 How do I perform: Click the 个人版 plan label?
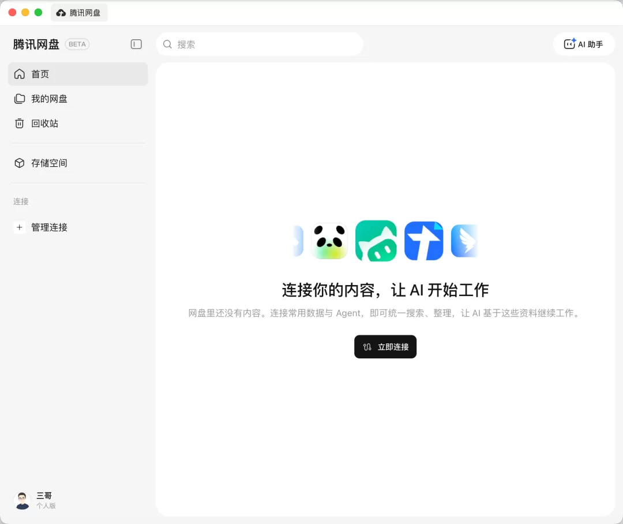[46, 506]
